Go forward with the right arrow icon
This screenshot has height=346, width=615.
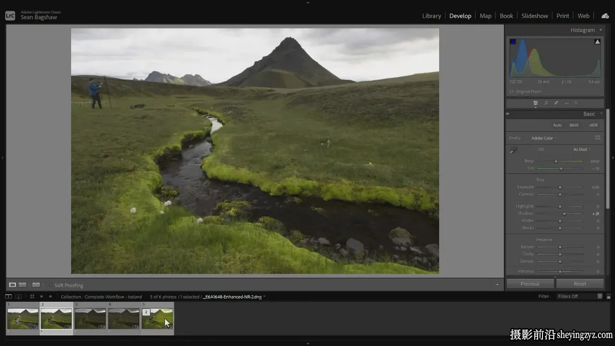tap(50, 297)
